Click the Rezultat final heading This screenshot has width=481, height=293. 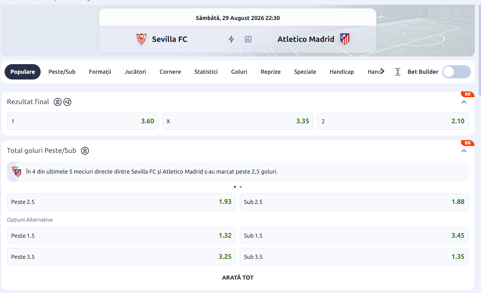click(x=28, y=102)
